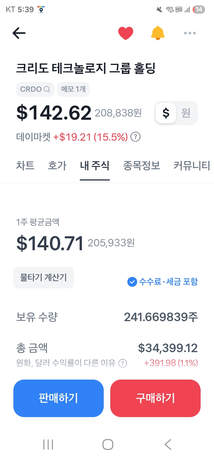Tap help icon beside 원화, 달러 수익률 text
The height and width of the screenshot is (460, 214).
[122, 363]
